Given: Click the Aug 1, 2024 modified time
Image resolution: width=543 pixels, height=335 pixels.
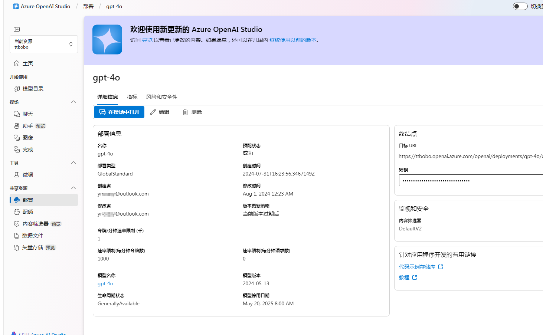Looking at the screenshot, I should (x=268, y=194).
